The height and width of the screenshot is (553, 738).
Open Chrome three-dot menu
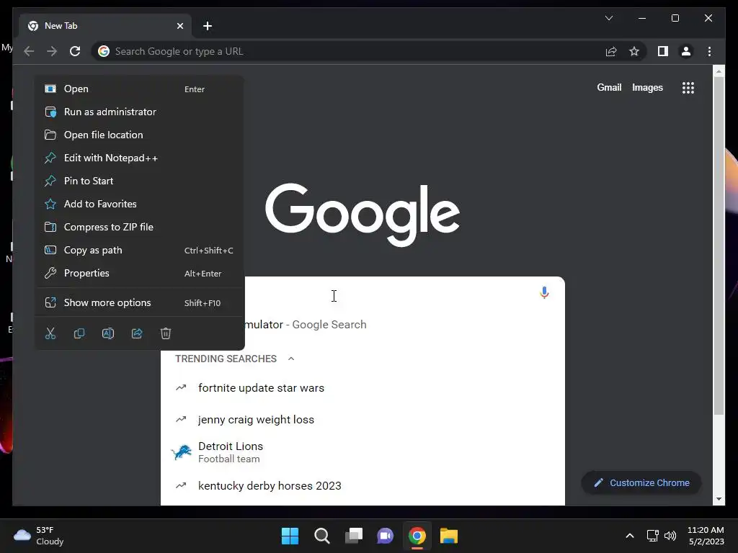point(709,51)
